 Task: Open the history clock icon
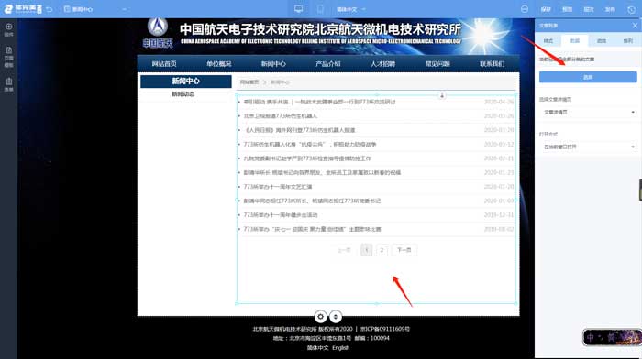(x=631, y=9)
